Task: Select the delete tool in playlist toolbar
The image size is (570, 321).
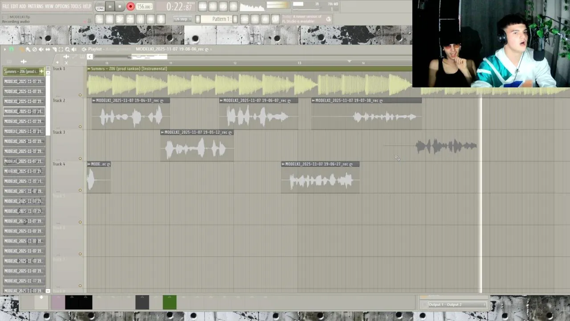Action: tap(34, 49)
